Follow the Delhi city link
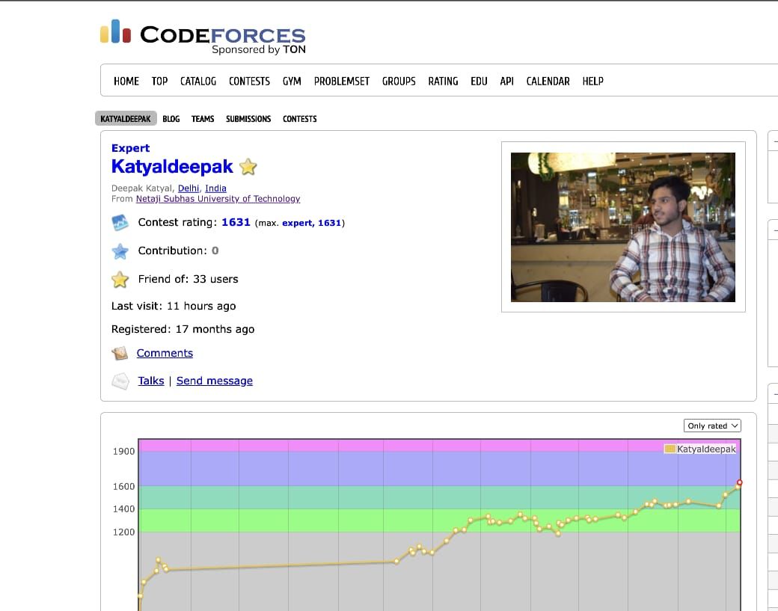The width and height of the screenshot is (778, 611). tap(189, 188)
